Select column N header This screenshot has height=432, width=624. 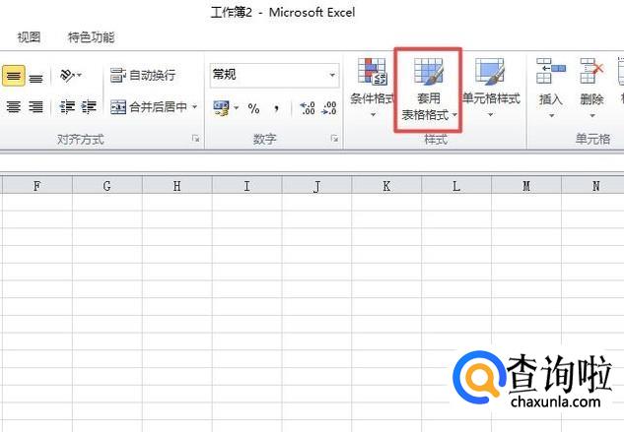coord(593,186)
